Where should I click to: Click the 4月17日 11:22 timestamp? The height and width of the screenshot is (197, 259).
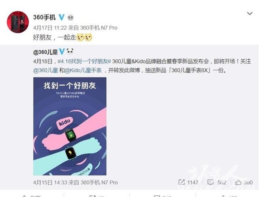[x=50, y=28]
